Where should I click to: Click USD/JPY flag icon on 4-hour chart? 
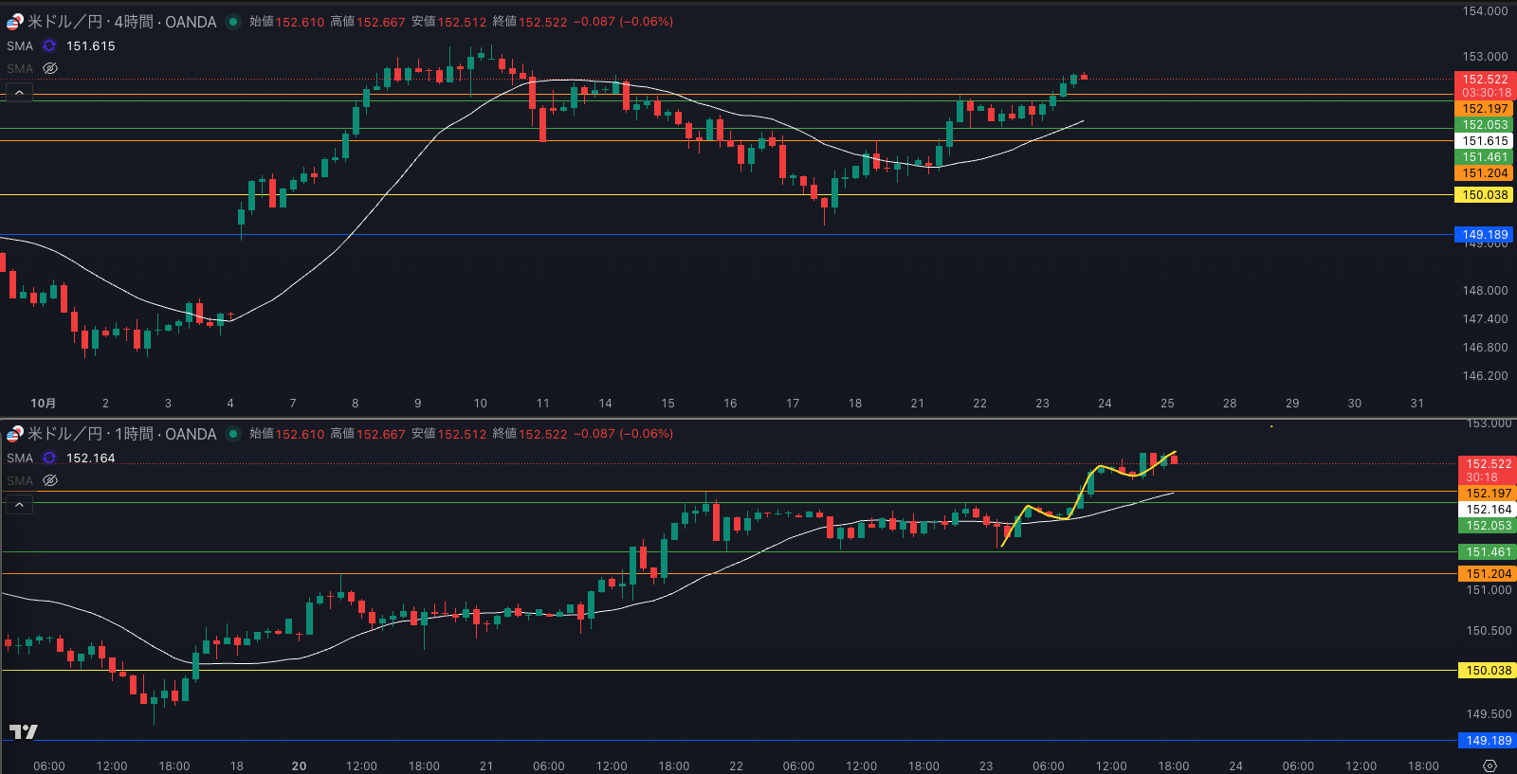[x=14, y=22]
